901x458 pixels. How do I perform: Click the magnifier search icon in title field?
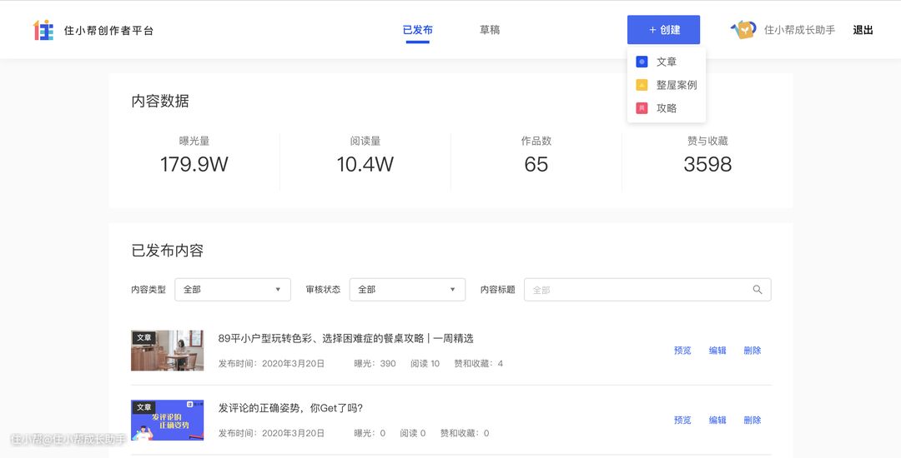click(x=758, y=290)
